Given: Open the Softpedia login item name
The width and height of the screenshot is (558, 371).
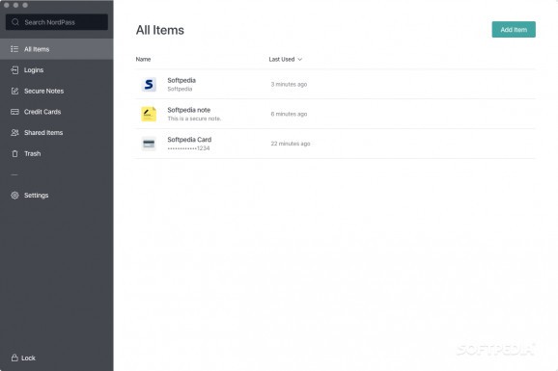Looking at the screenshot, I should 181,80.
